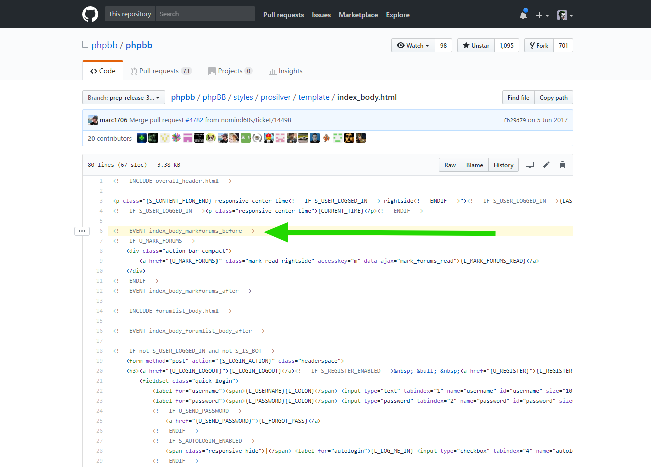Edit this file with the pencil icon
The height and width of the screenshot is (467, 651).
coord(546,165)
